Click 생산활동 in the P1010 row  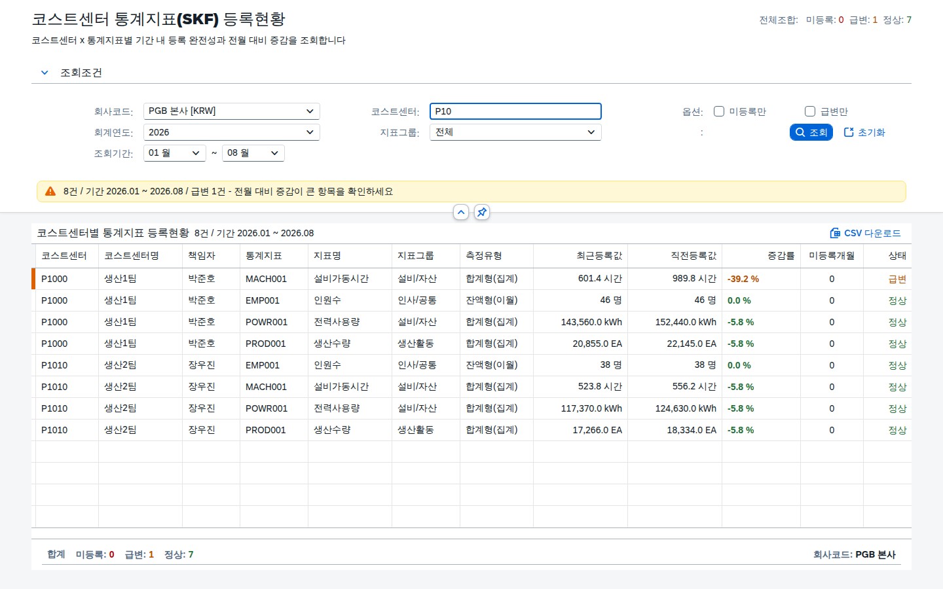(416, 430)
